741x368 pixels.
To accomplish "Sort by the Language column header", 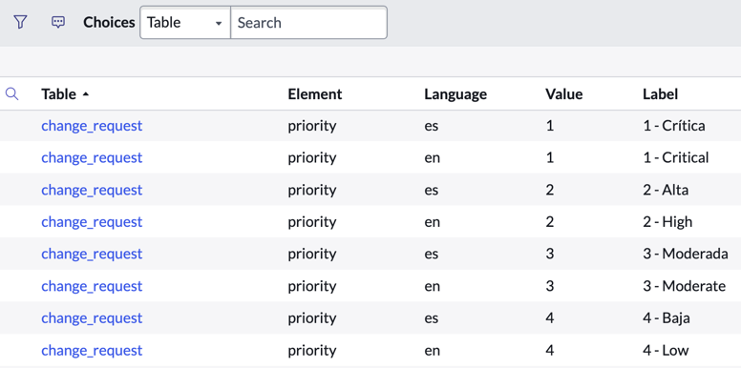I will click(455, 93).
